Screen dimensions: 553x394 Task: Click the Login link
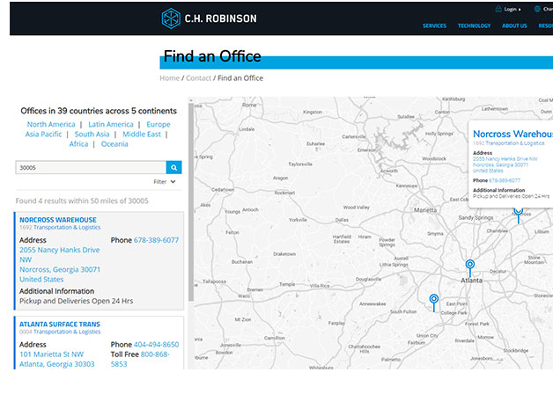[x=512, y=9]
